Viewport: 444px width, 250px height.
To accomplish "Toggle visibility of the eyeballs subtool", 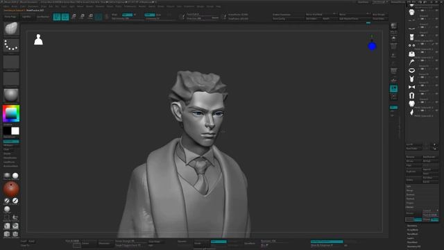I will [x=436, y=44].
